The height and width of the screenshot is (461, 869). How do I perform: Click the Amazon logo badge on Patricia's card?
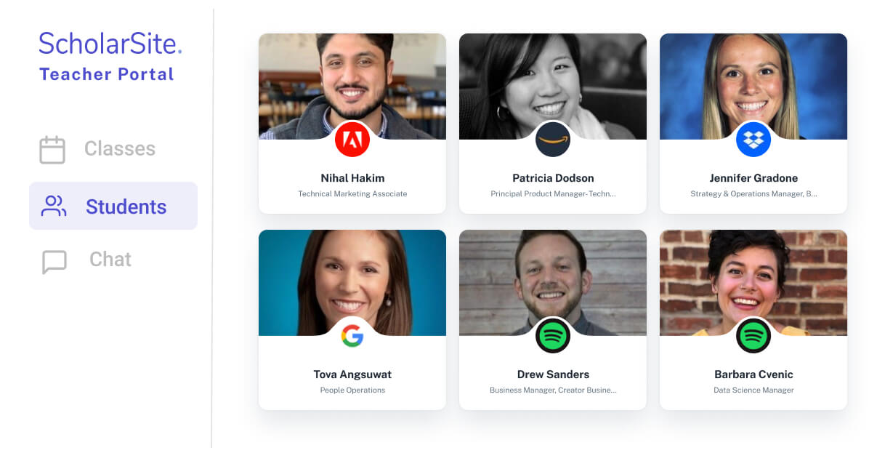point(553,140)
